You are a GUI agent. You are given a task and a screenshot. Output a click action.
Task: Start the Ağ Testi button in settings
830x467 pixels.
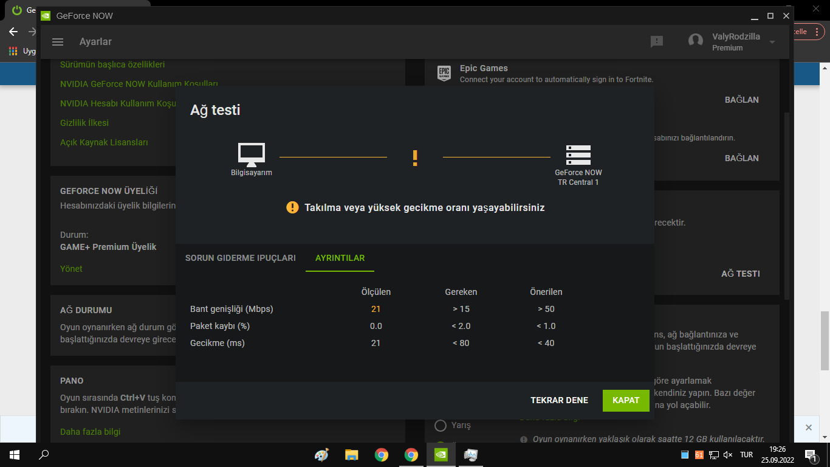(x=741, y=274)
